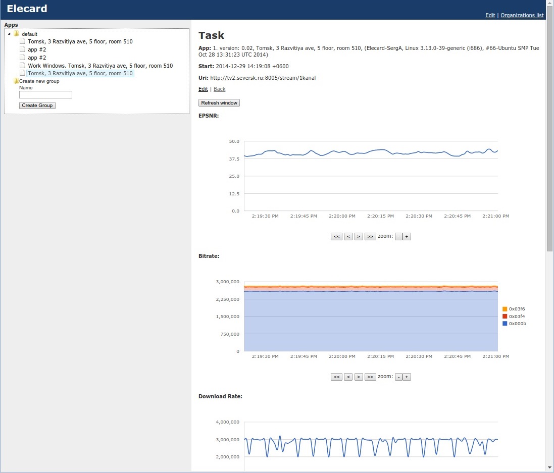Collapse the default group tree arrow

[x=10, y=34]
